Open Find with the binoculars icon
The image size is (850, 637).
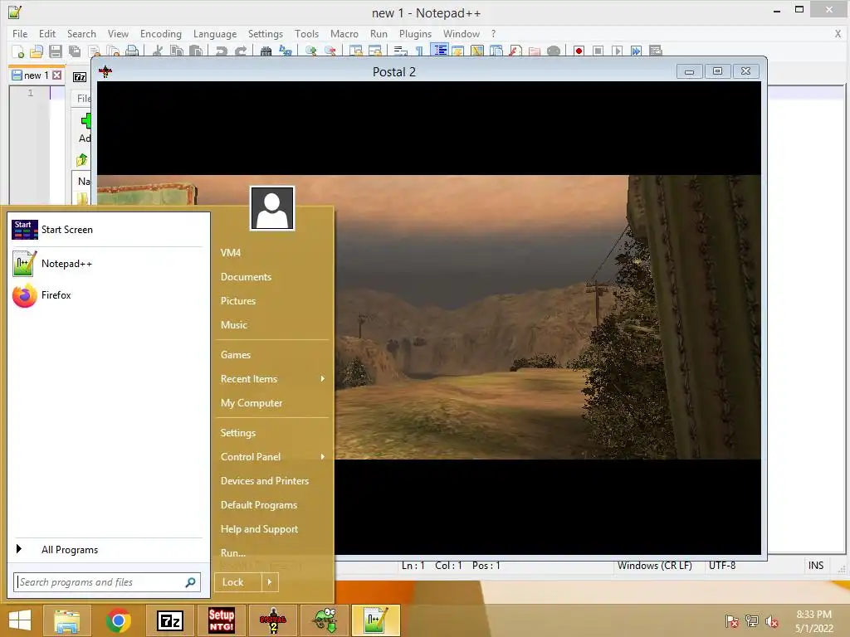(x=266, y=51)
